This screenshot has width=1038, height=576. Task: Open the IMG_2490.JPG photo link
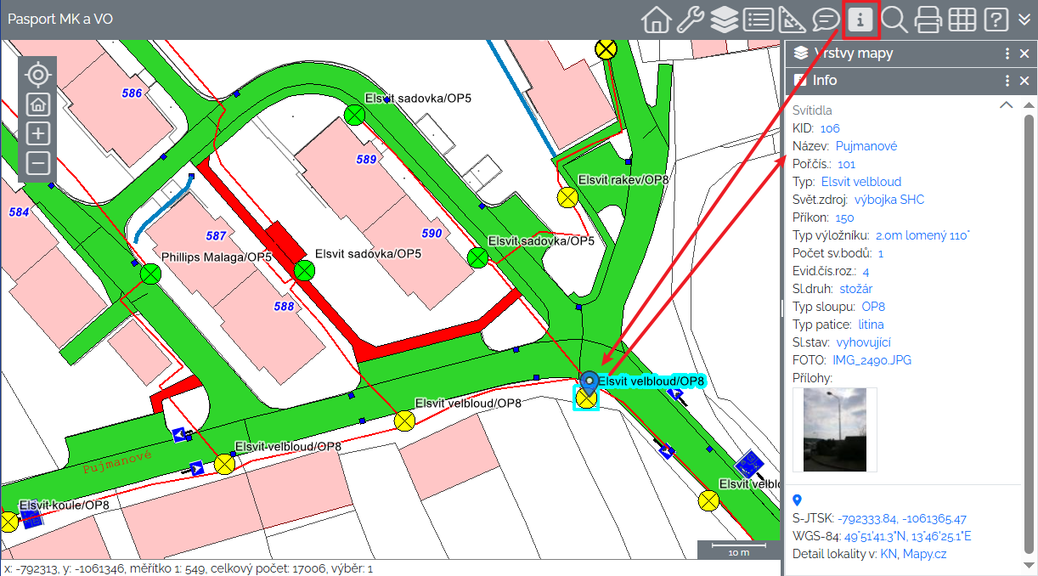click(872, 360)
